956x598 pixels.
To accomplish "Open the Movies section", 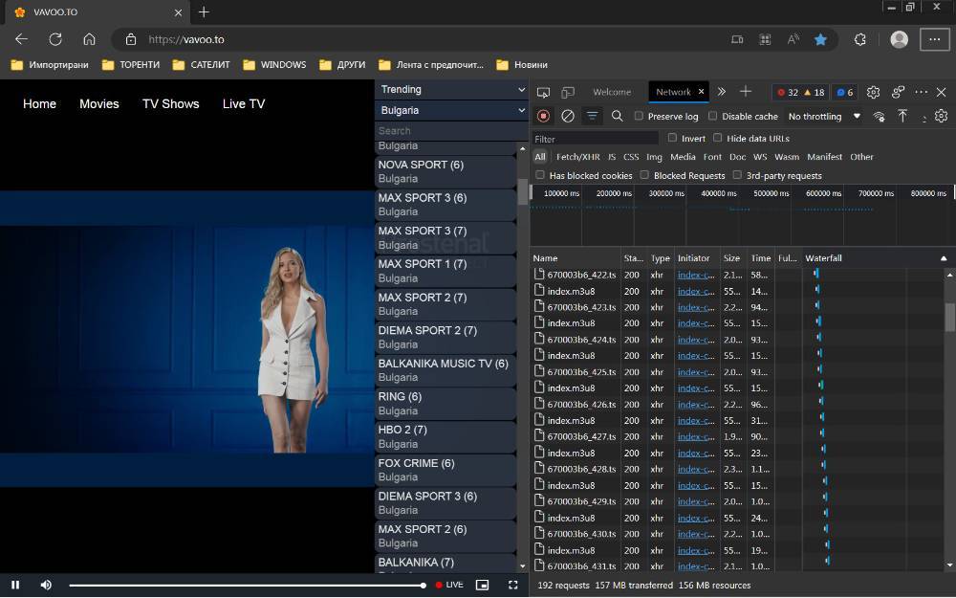I will [x=98, y=103].
